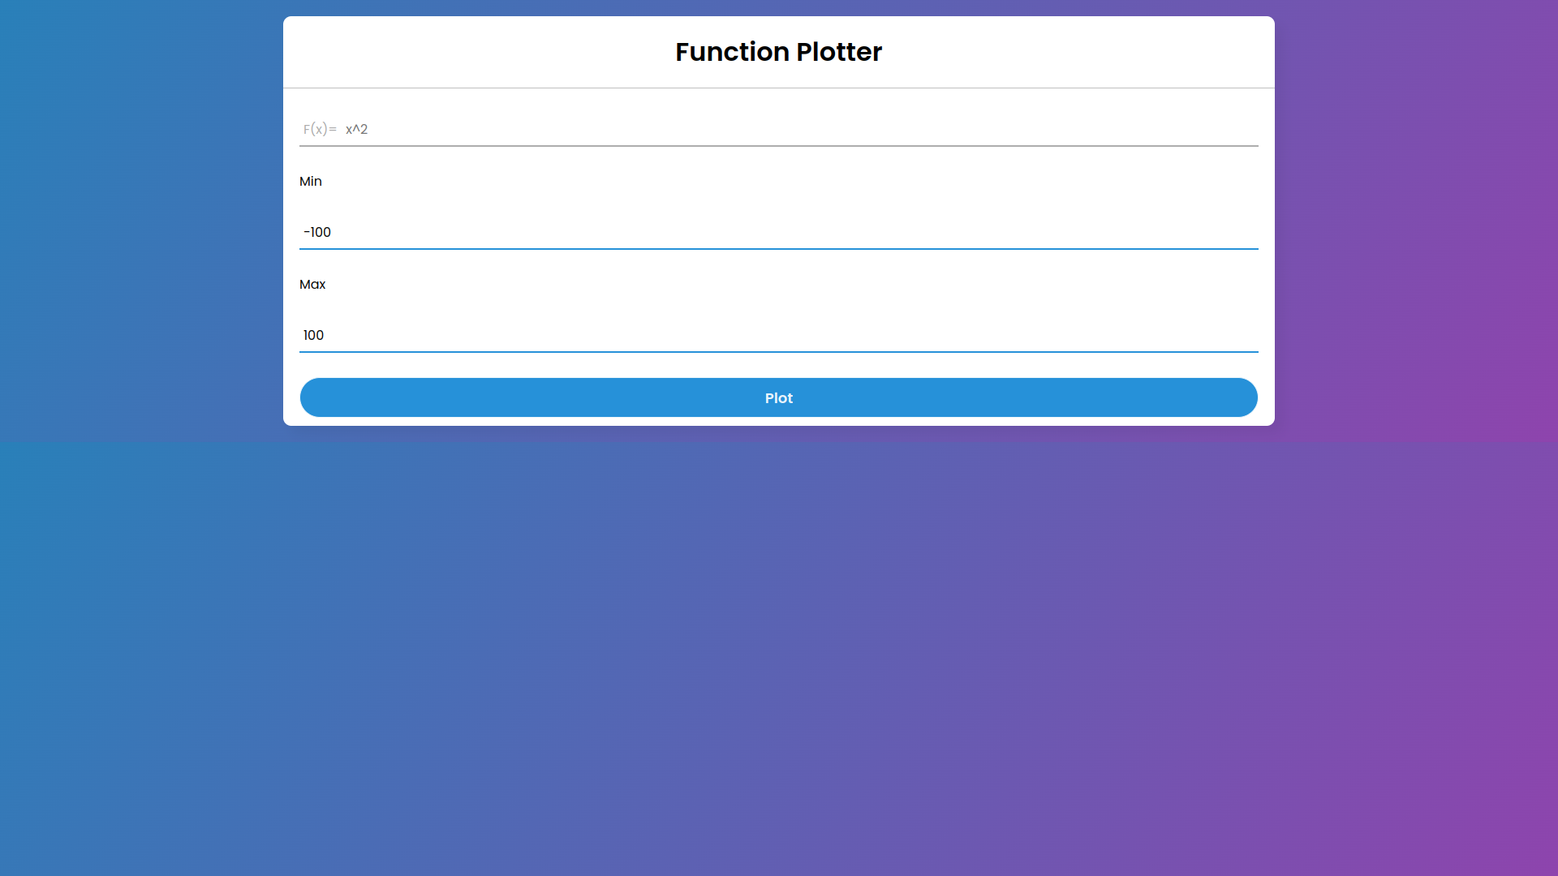Click the F(x)= prefix label
The width and height of the screenshot is (1558, 876).
coord(320,129)
